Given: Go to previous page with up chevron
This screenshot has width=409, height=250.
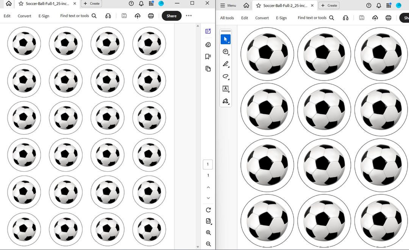Looking at the screenshot, I should tap(208, 187).
